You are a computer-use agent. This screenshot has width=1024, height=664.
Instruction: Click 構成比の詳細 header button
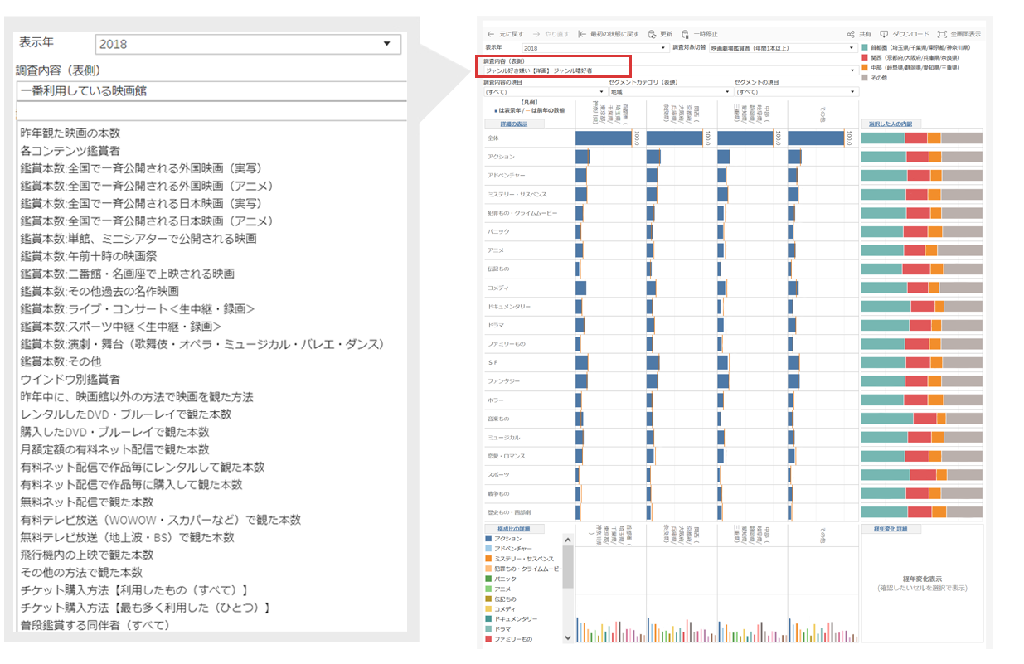513,528
